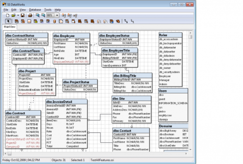243x164 pixels.
Task: Click inside the 80% zoom field
Action: (50, 15)
